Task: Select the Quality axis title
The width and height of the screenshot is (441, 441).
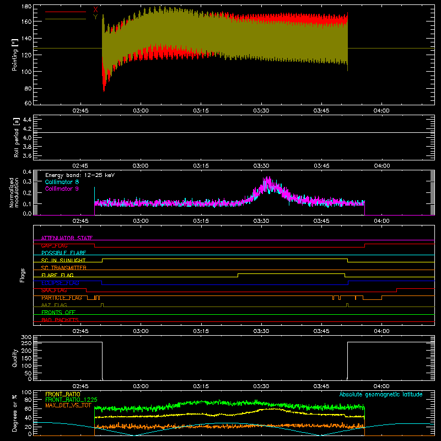Action: point(15,358)
